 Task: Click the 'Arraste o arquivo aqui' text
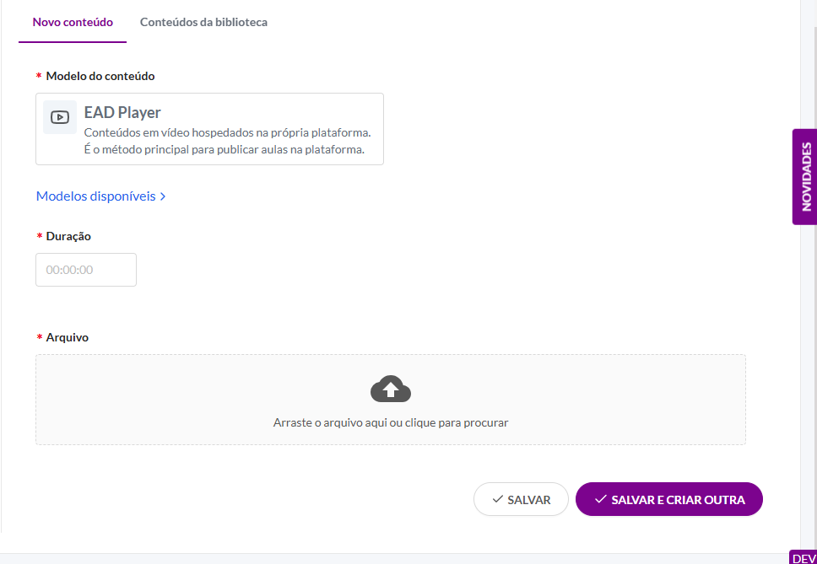click(391, 422)
